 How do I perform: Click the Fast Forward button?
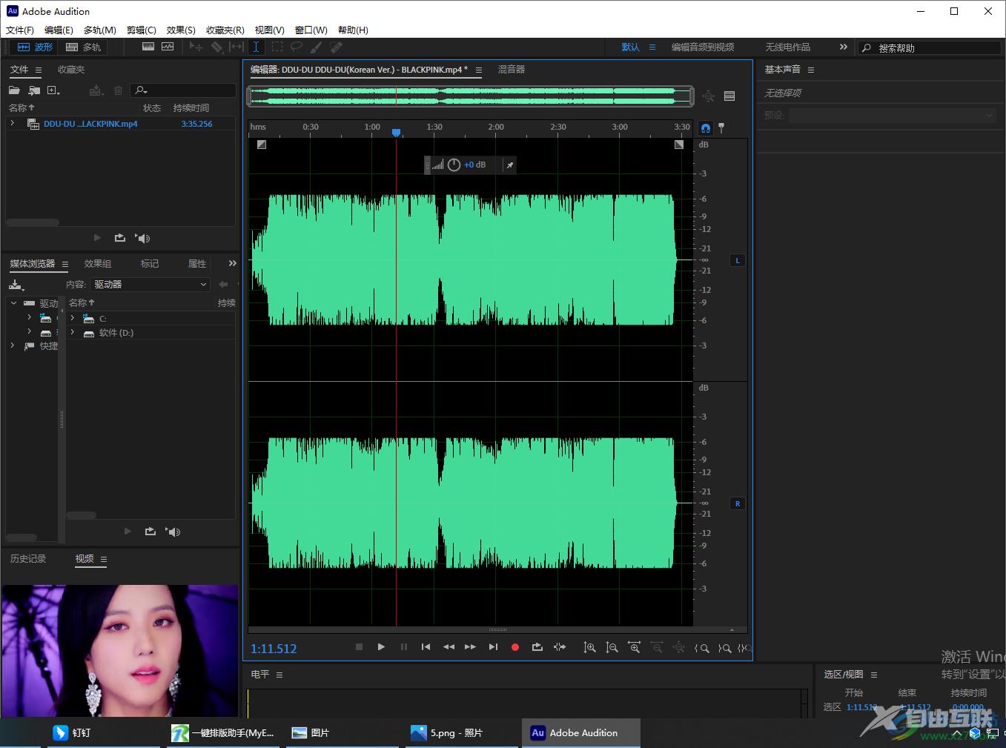click(470, 647)
